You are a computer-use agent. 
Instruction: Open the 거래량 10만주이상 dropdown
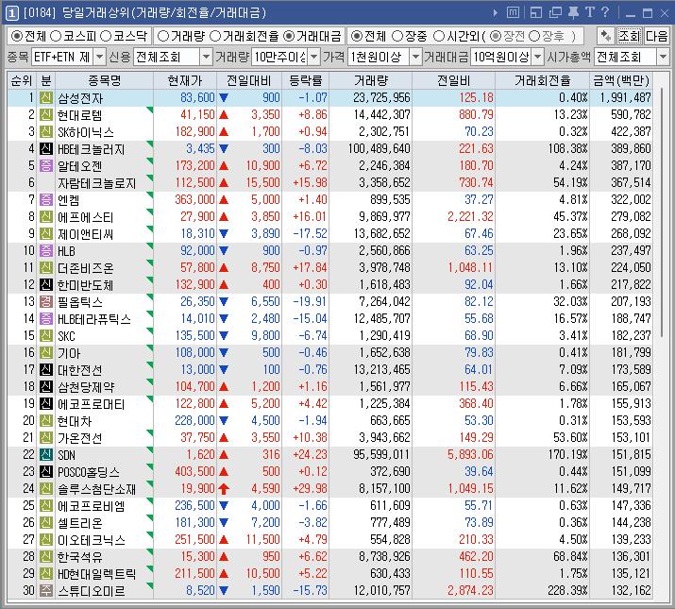[x=314, y=57]
